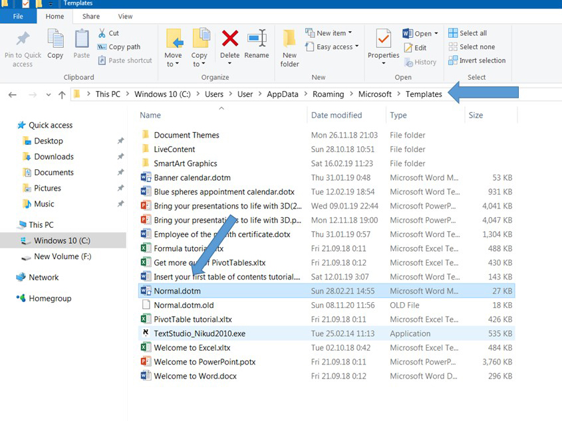Click the Delete red X icon

click(229, 40)
